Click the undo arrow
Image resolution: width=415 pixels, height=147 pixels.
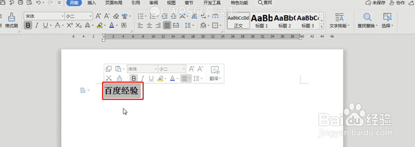(38, 3)
